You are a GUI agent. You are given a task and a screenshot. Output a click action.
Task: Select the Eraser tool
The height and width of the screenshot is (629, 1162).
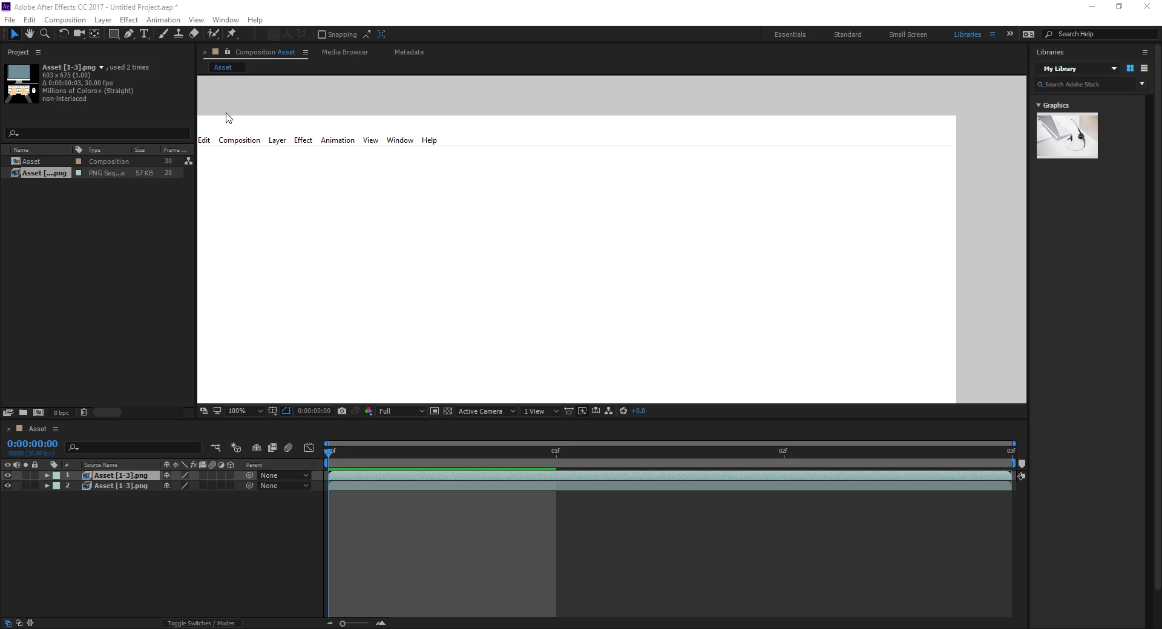click(x=194, y=34)
